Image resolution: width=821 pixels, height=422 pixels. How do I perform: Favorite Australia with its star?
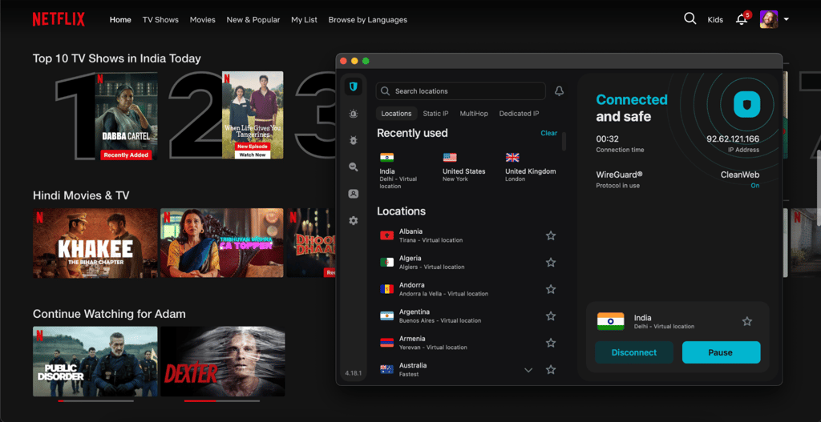click(551, 370)
